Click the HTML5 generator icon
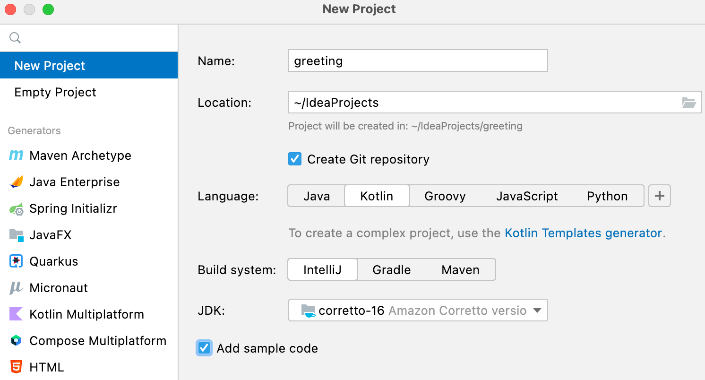 (16, 367)
